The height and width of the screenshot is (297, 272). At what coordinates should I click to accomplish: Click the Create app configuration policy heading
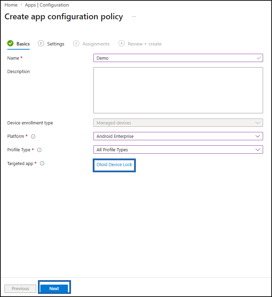coord(64,17)
